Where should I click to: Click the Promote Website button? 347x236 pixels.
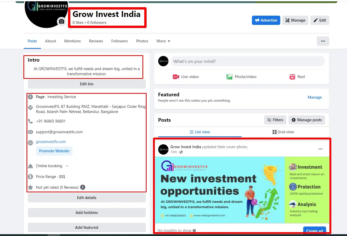(54, 151)
